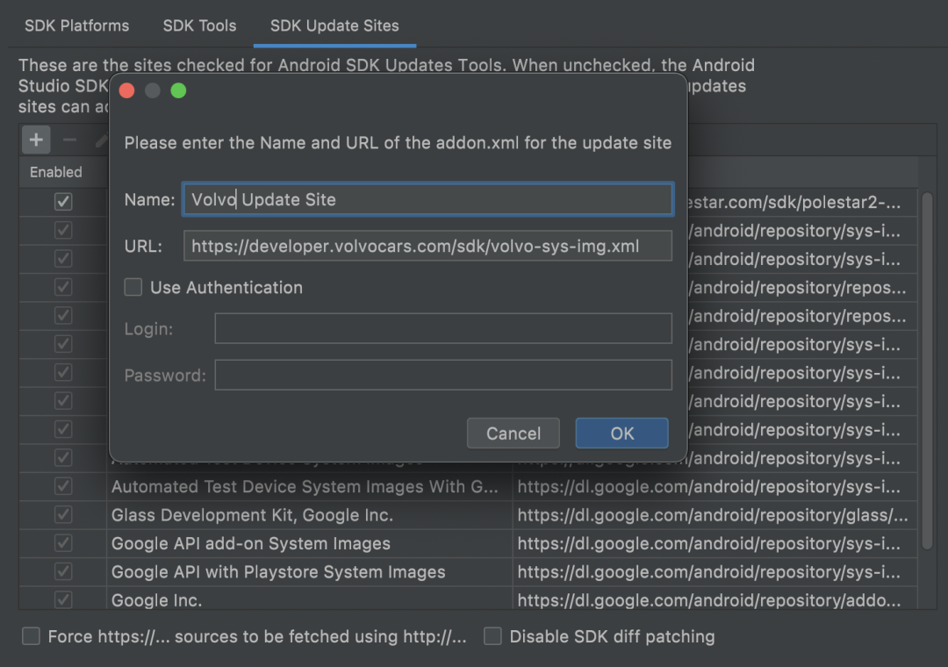Click the minus remove-site toolbar icon
The height and width of the screenshot is (667, 948).
69,140
